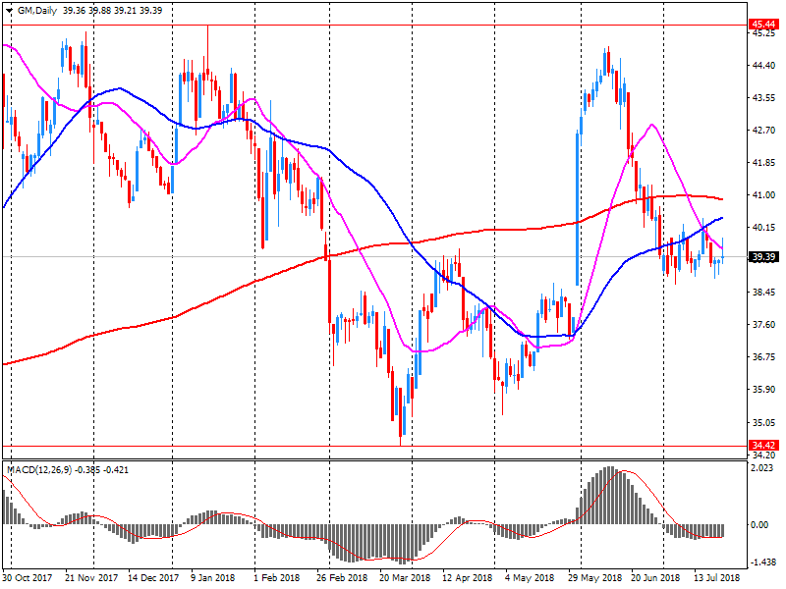
Task: Click the 29 May 2018 date label
Action: point(594,577)
